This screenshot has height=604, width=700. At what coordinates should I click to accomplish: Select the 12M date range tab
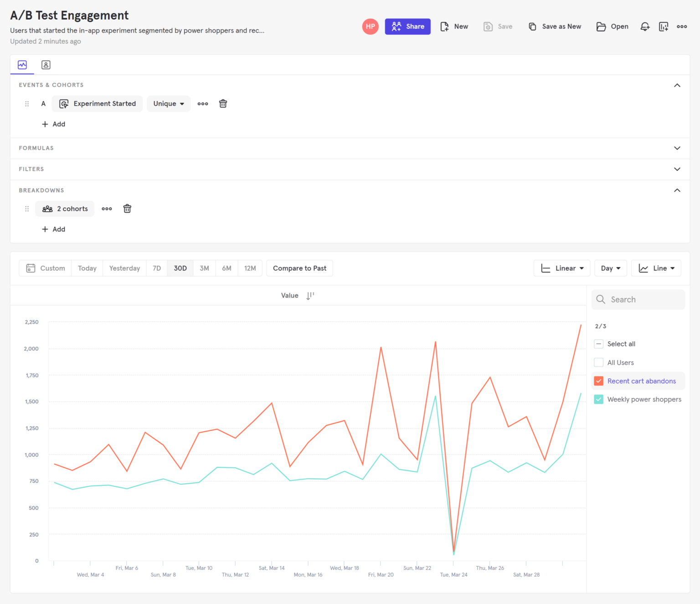[x=250, y=268]
